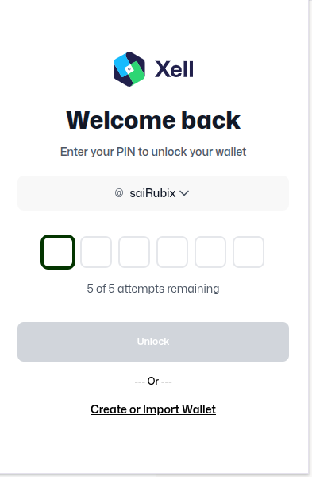Open the Create or Import Wallet link

pos(153,409)
